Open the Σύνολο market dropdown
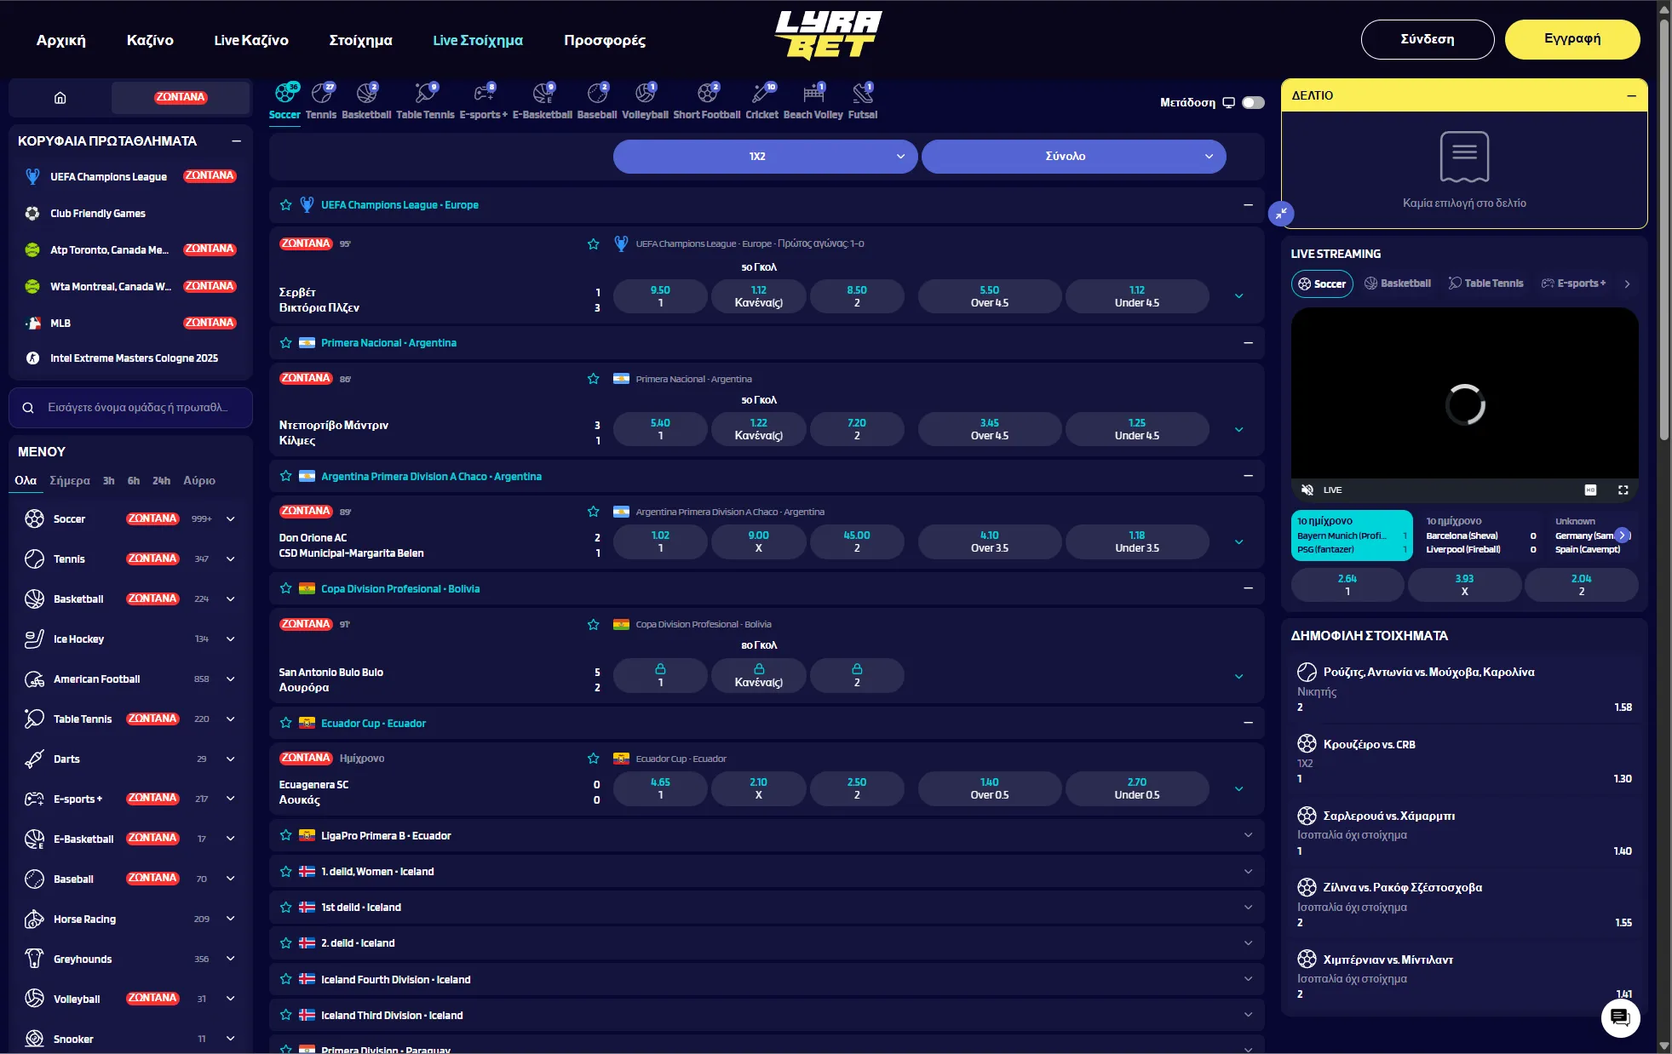Image resolution: width=1672 pixels, height=1054 pixels. (1073, 157)
